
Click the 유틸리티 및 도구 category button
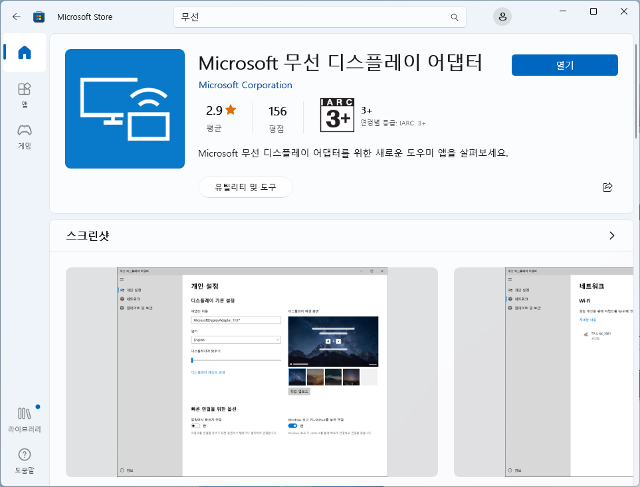point(245,187)
